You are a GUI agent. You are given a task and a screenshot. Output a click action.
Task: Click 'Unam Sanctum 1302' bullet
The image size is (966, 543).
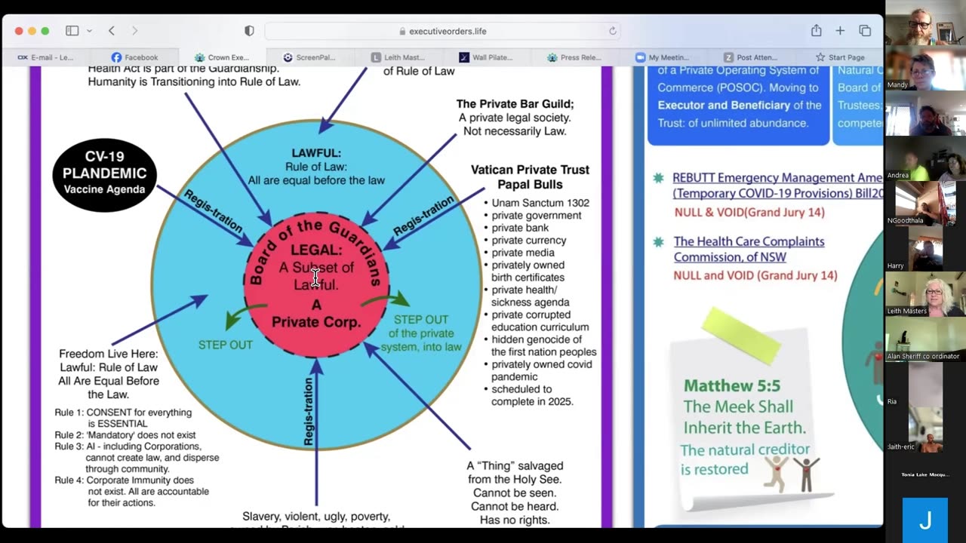(x=540, y=203)
